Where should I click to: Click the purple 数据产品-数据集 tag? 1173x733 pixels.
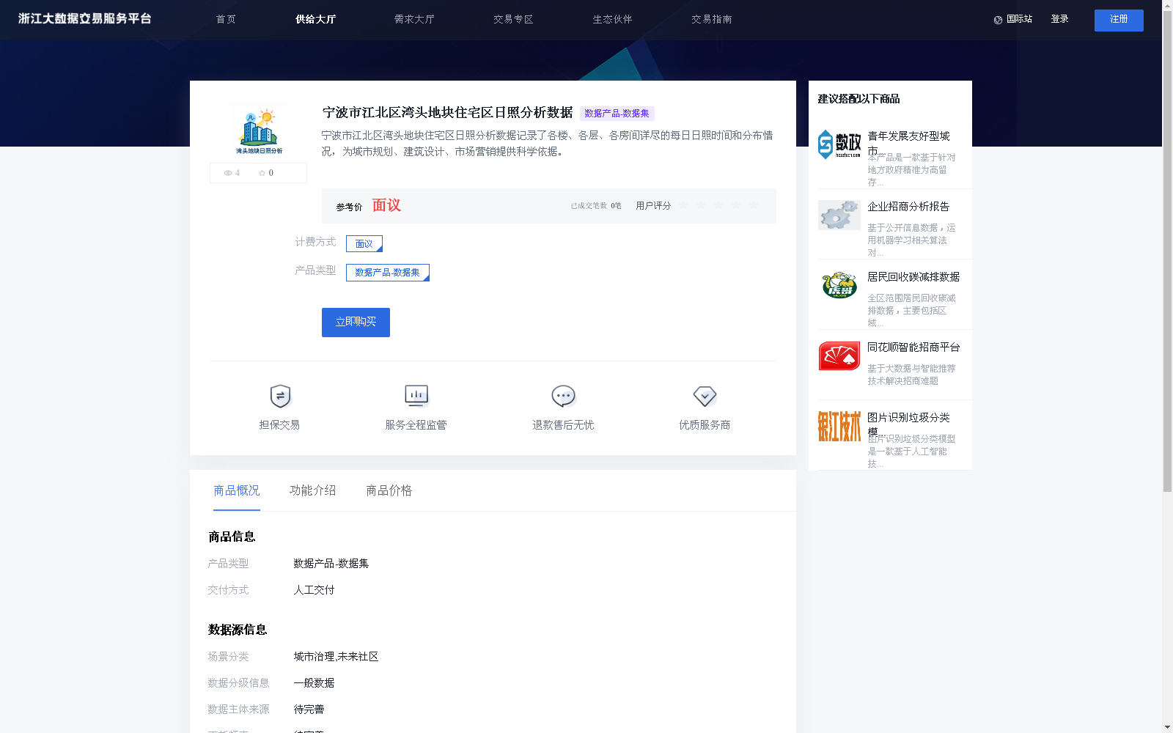coord(617,114)
